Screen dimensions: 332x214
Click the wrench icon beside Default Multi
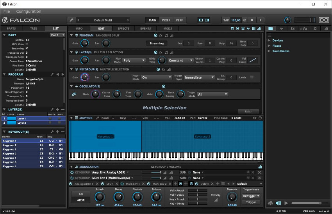click(x=71, y=20)
